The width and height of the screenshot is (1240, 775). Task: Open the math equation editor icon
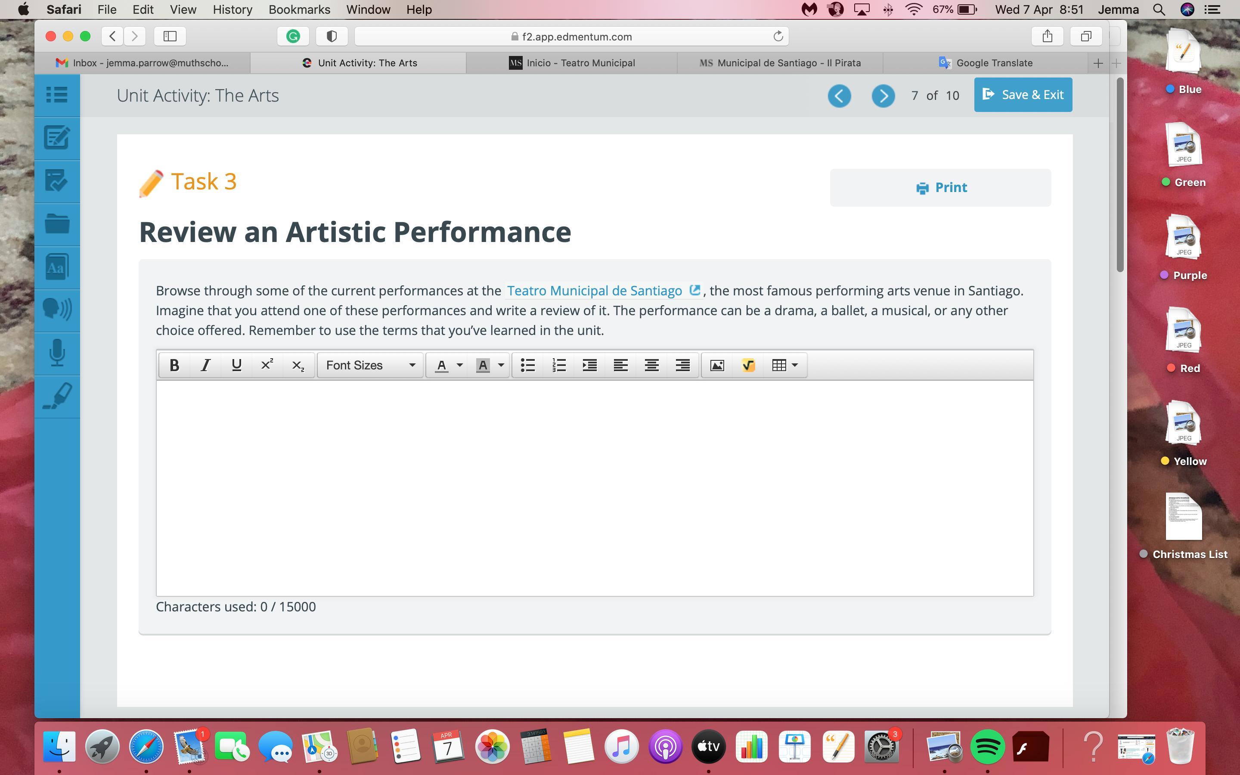click(747, 365)
